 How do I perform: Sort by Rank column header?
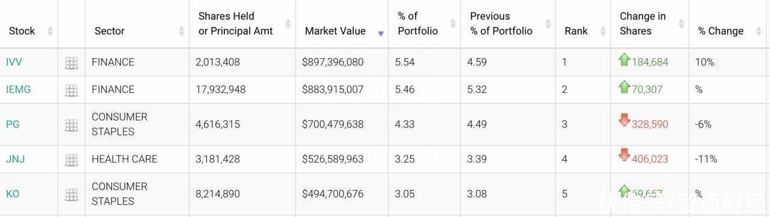pos(576,31)
